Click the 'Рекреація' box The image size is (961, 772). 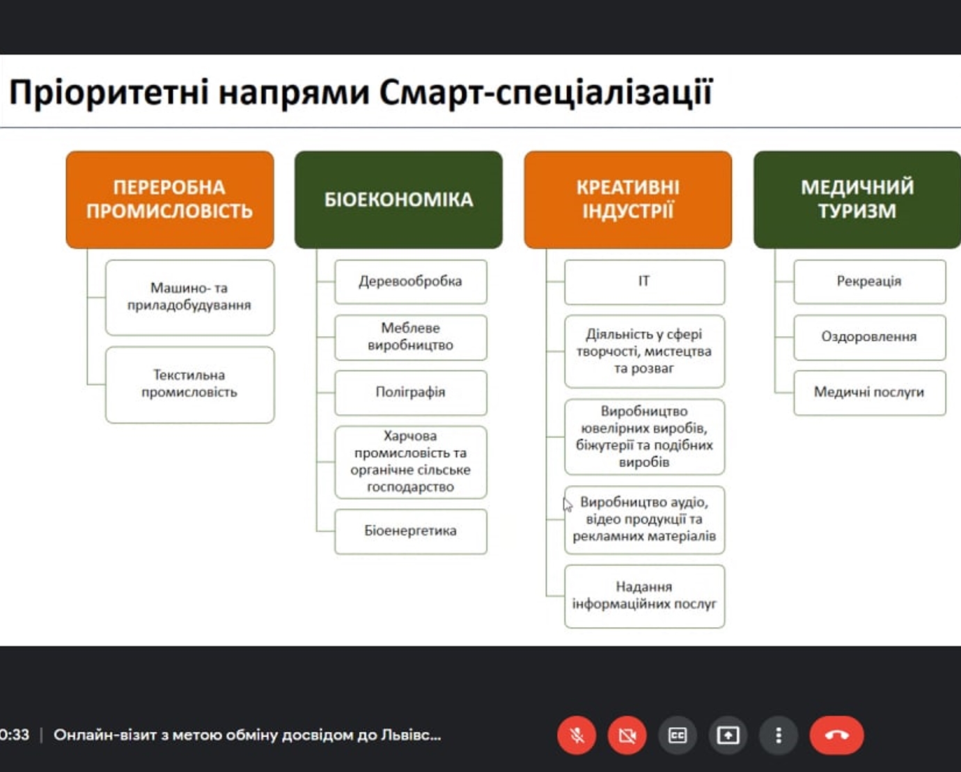pos(869,281)
